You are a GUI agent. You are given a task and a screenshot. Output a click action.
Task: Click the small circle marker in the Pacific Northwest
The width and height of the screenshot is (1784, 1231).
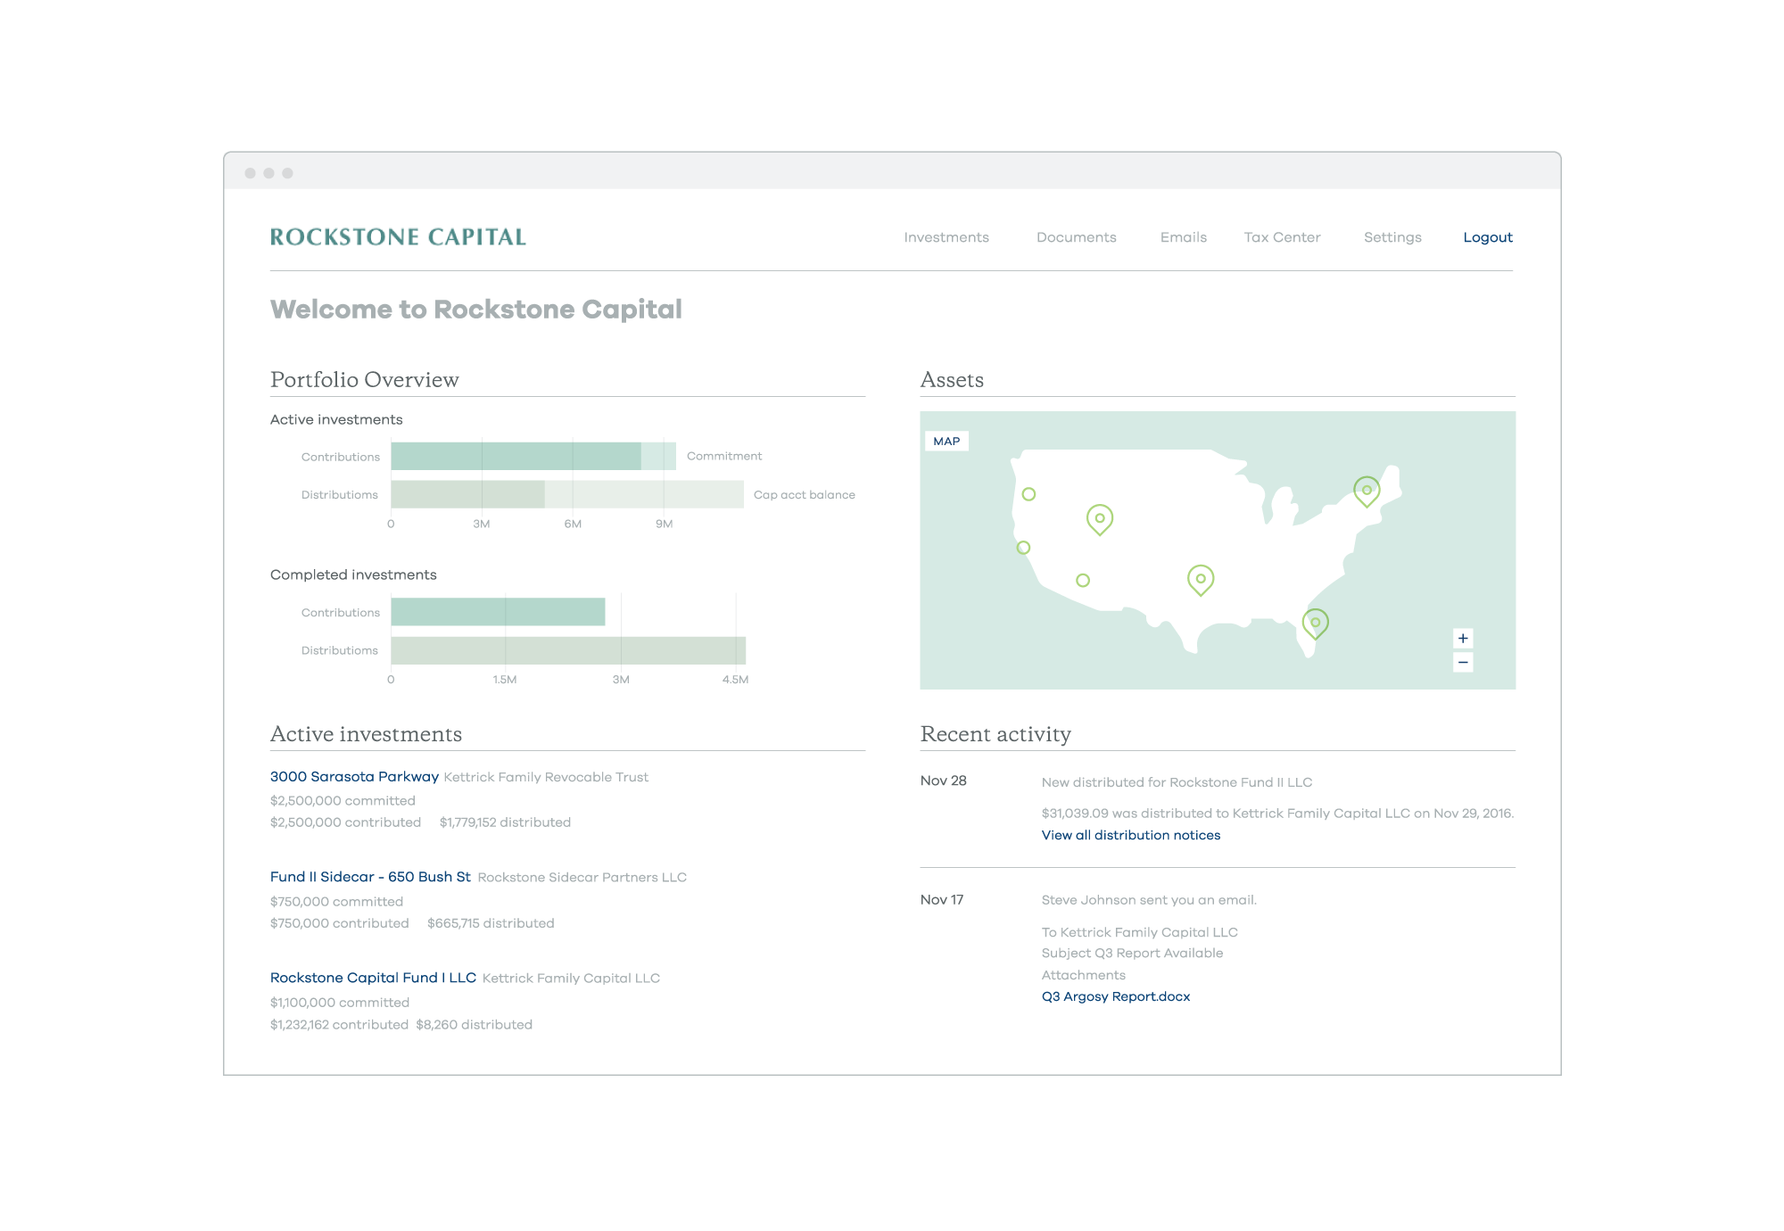pyautogui.click(x=1028, y=494)
